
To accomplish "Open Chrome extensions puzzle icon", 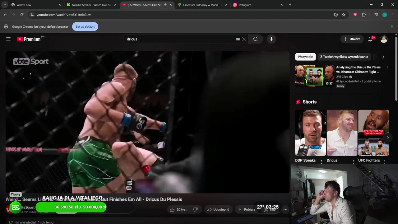I will pos(364,15).
